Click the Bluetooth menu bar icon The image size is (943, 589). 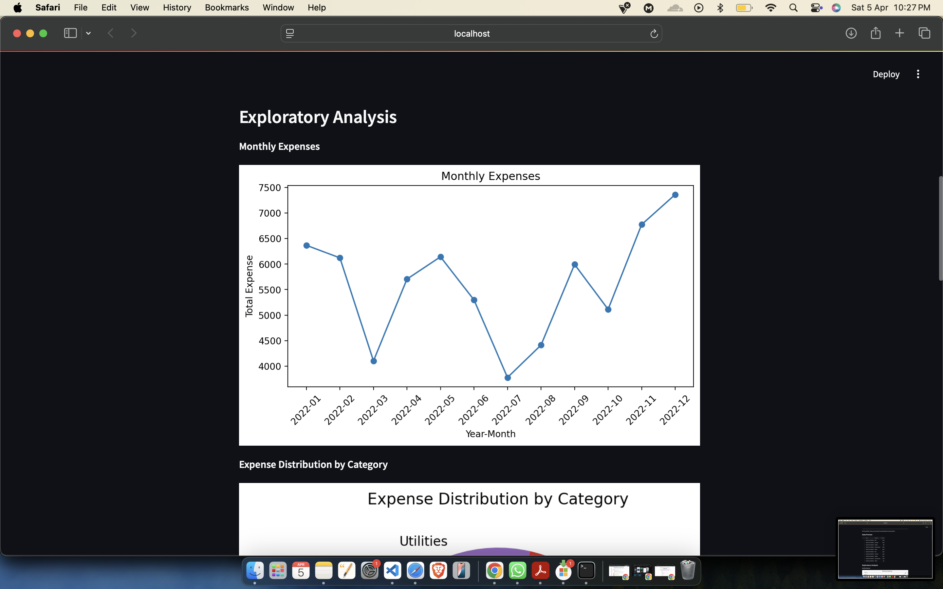720,8
